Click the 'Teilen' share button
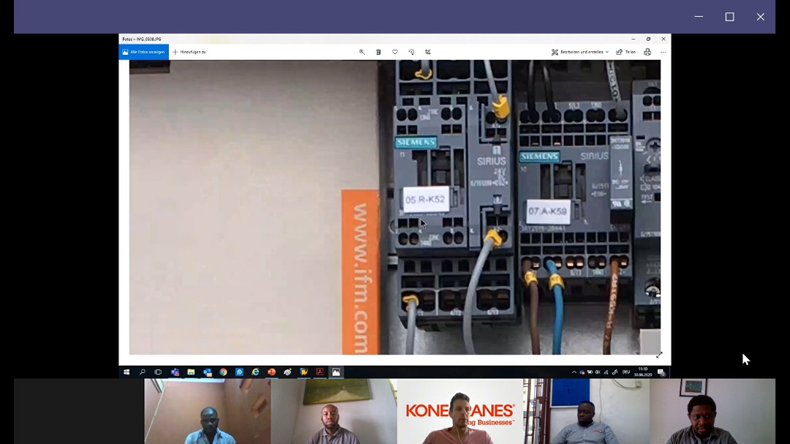The height and width of the screenshot is (444, 790). (625, 52)
